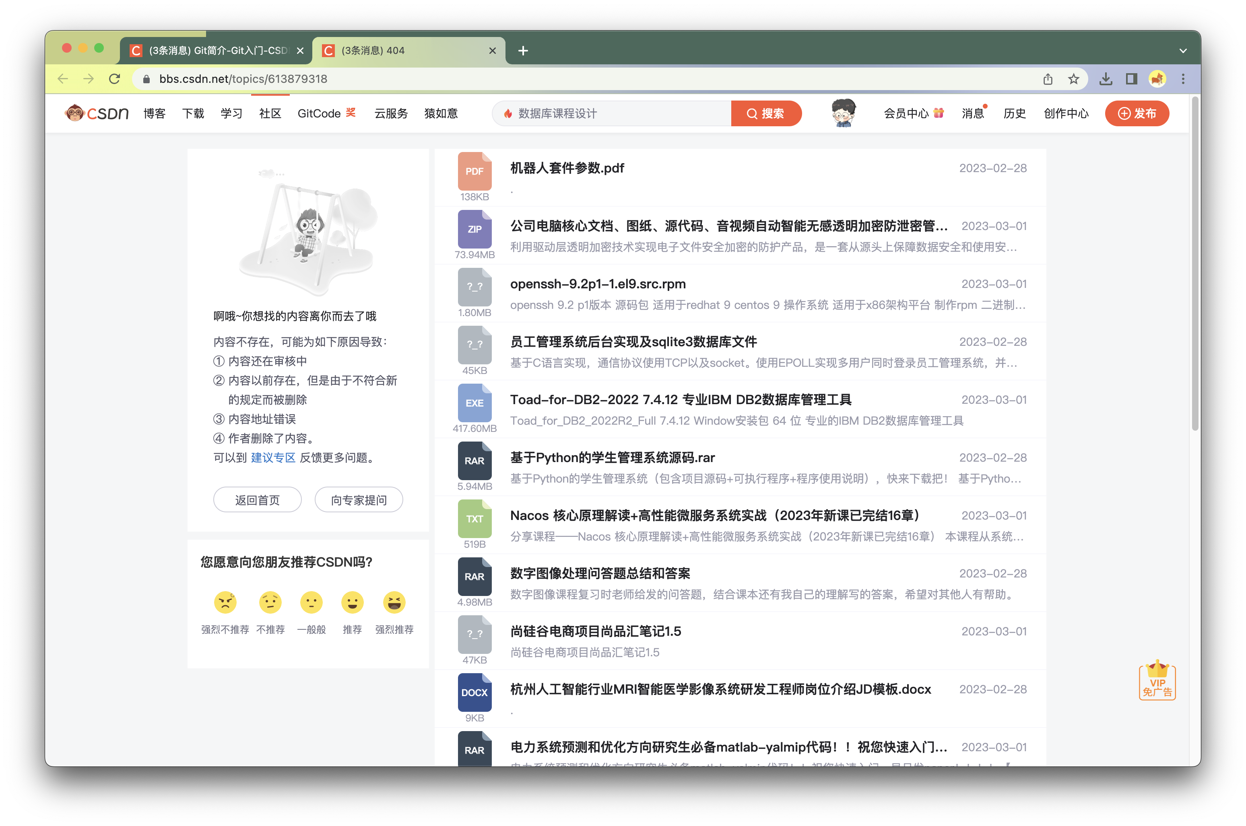Open the 下载 navigation menu item
1246x826 pixels.
click(193, 113)
